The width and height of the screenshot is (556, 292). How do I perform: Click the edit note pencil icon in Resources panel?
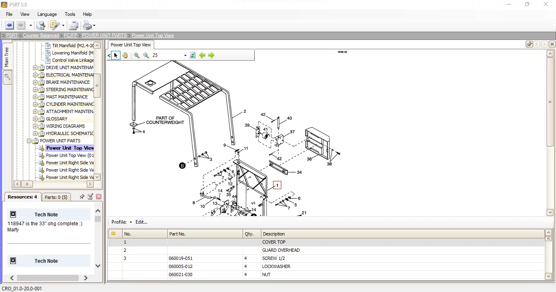click(90, 197)
